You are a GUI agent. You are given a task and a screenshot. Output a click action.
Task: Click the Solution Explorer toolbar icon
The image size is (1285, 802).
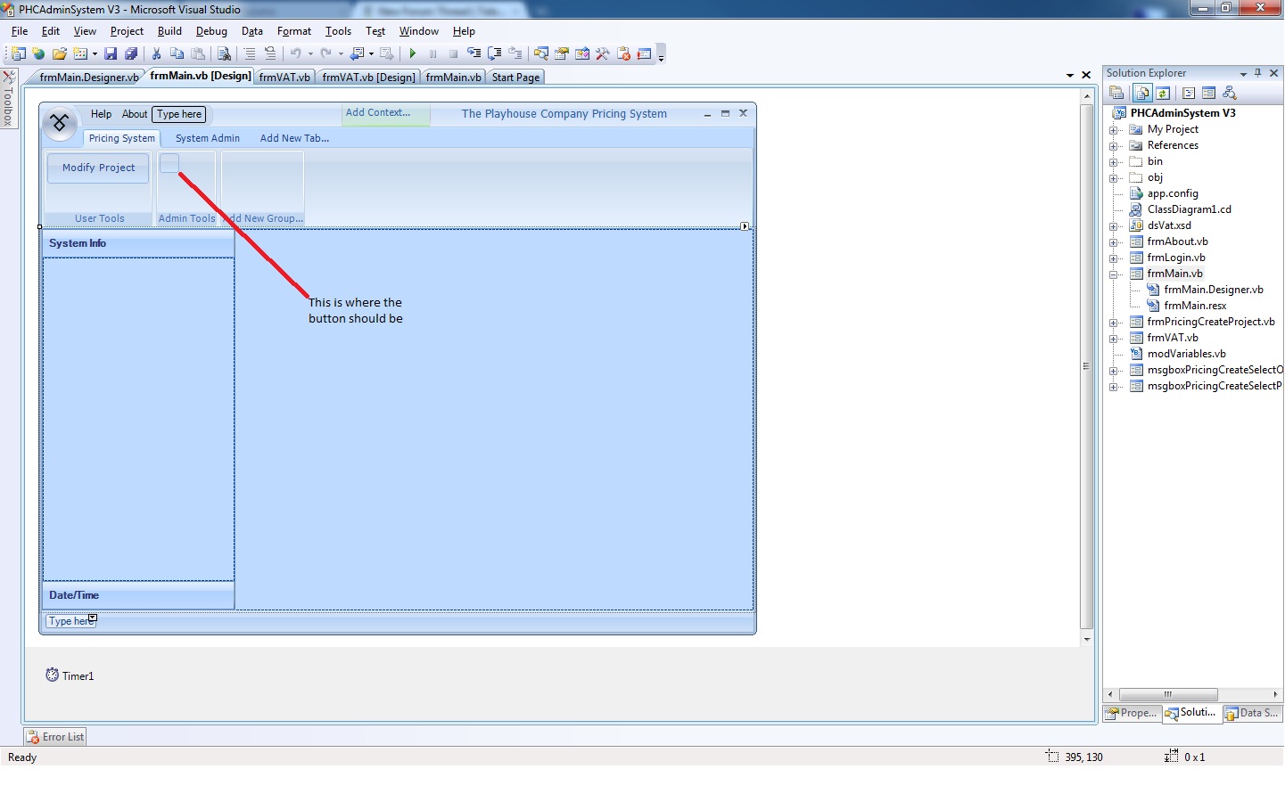coord(540,53)
